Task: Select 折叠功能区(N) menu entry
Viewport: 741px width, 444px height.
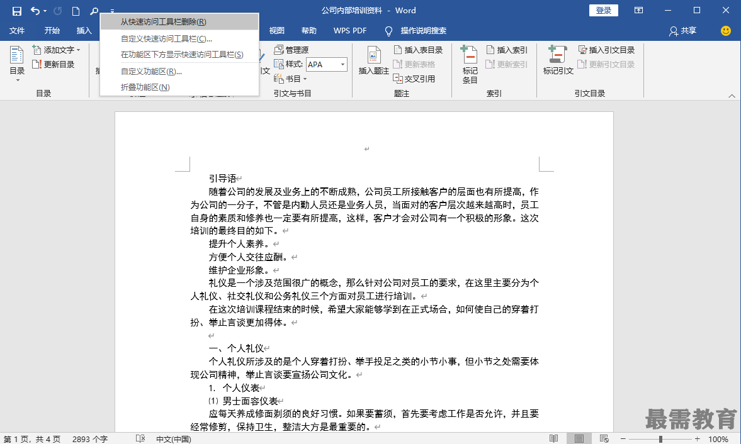Action: click(x=179, y=87)
